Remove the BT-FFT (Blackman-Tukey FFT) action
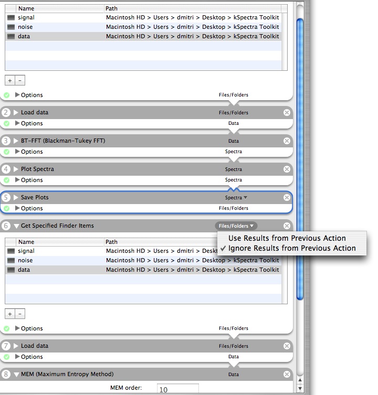The image size is (378, 395). (287, 141)
